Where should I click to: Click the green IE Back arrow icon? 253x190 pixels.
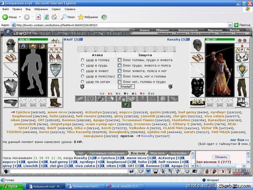click(x=5, y=17)
